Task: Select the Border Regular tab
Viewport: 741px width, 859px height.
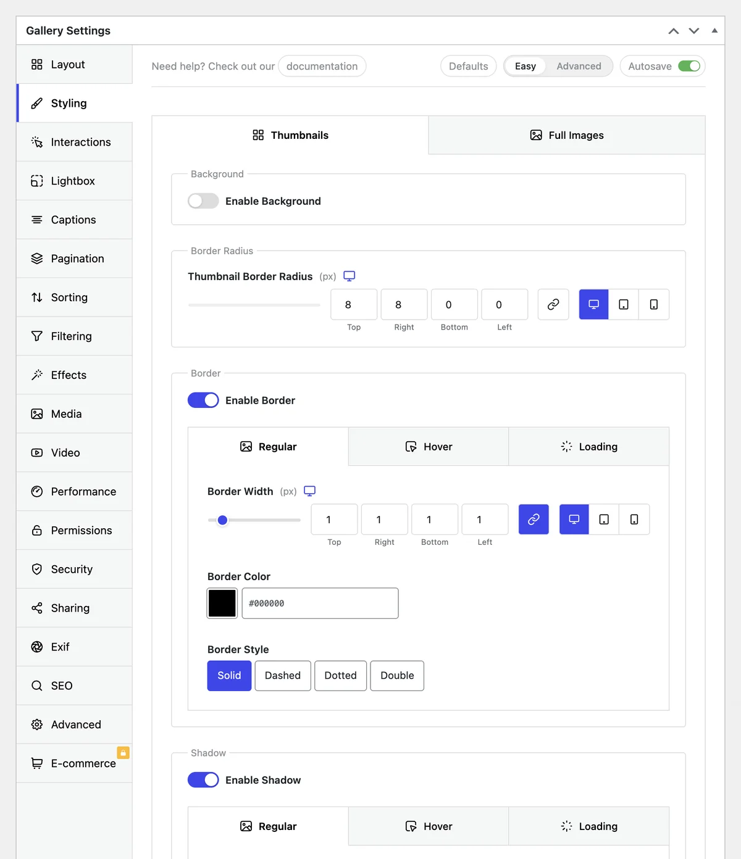Action: coord(268,447)
